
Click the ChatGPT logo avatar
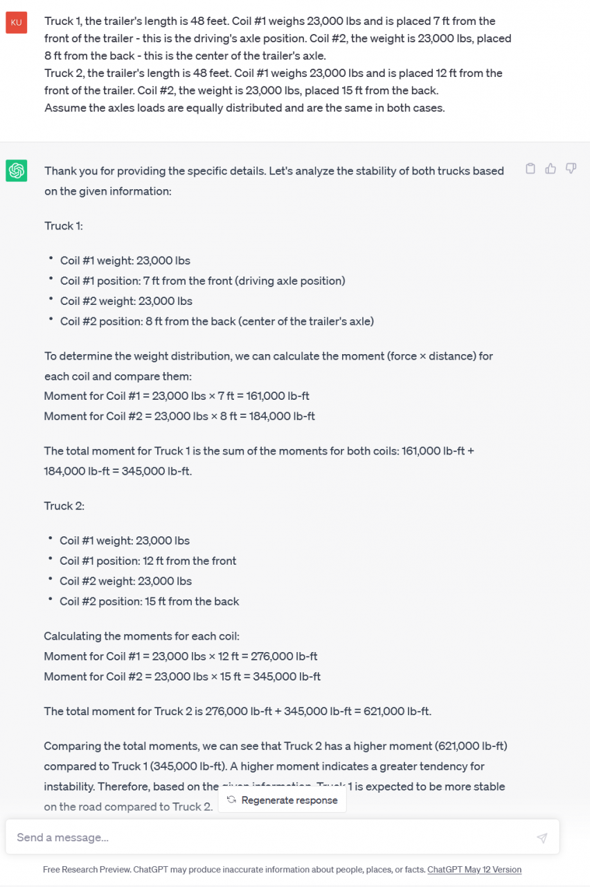tap(17, 170)
